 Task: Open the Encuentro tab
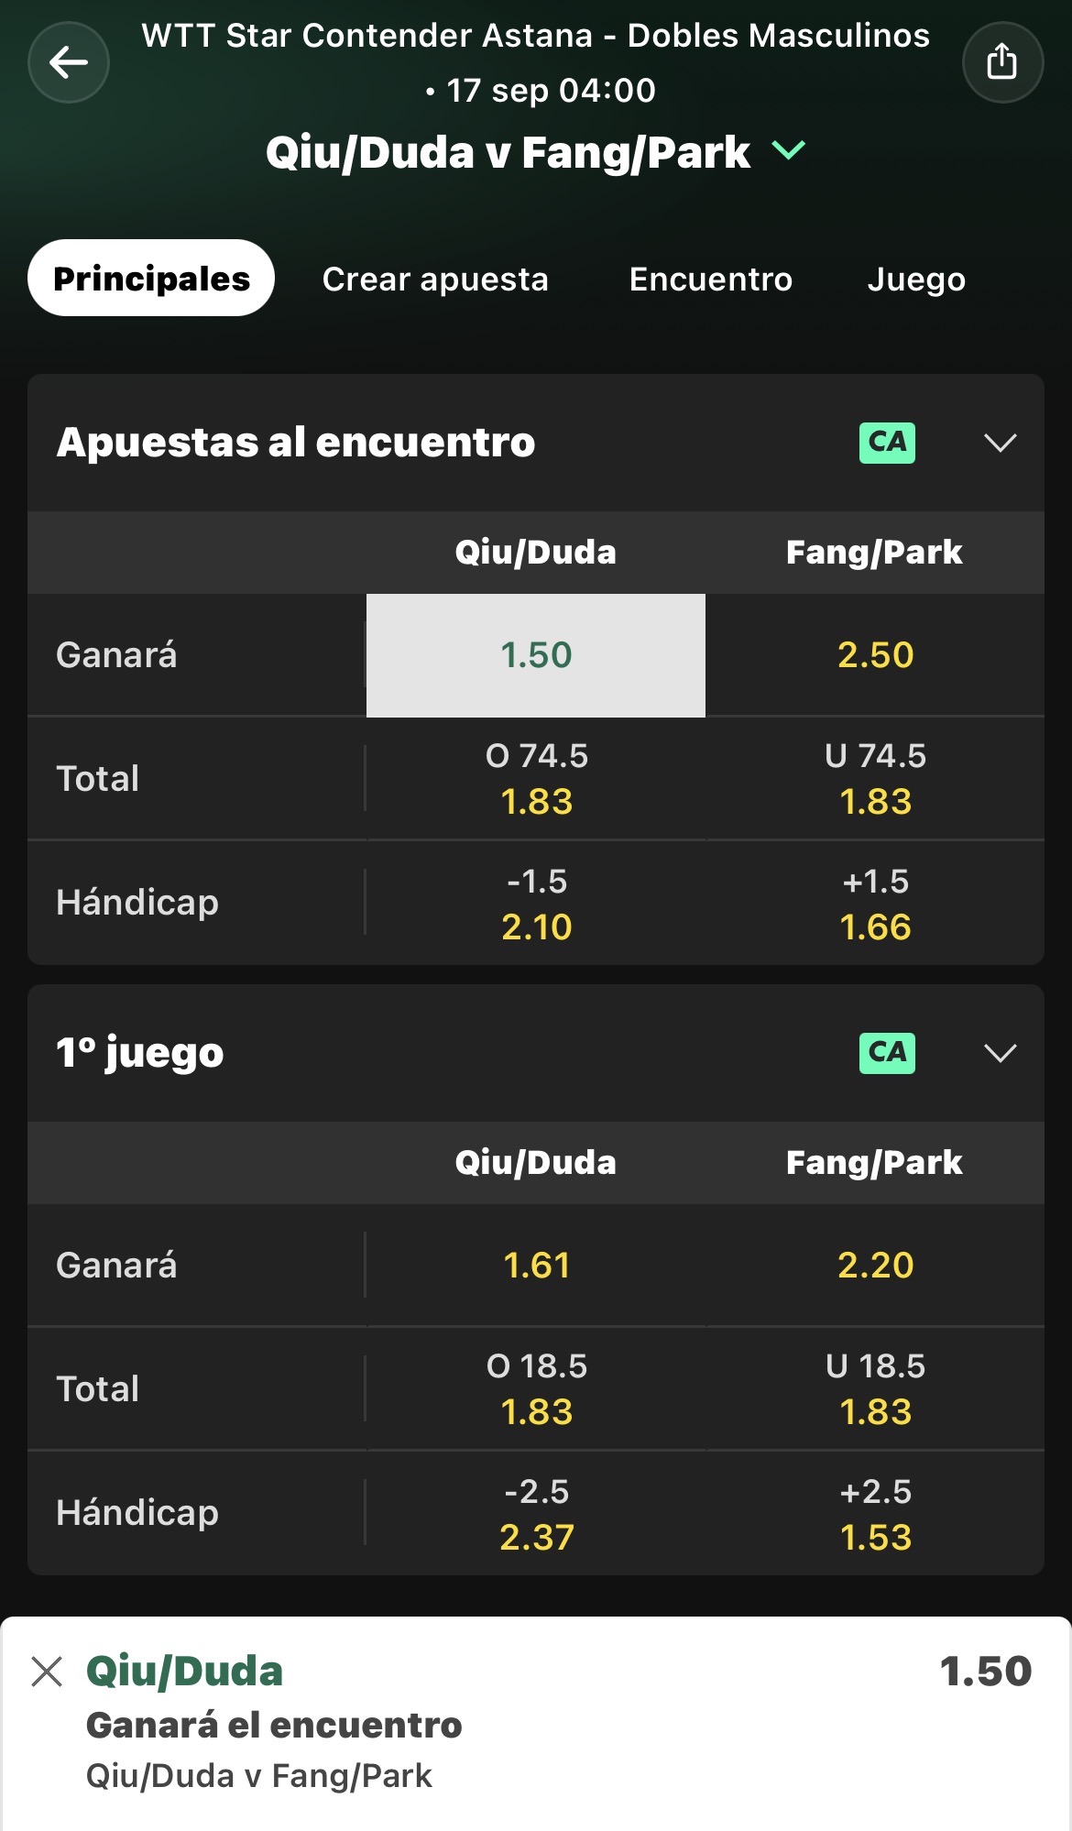click(x=711, y=279)
